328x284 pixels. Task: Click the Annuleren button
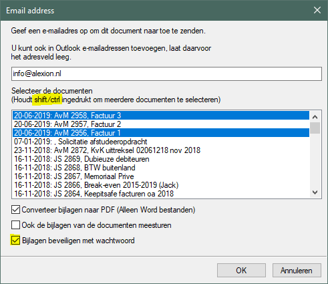[x=297, y=271]
